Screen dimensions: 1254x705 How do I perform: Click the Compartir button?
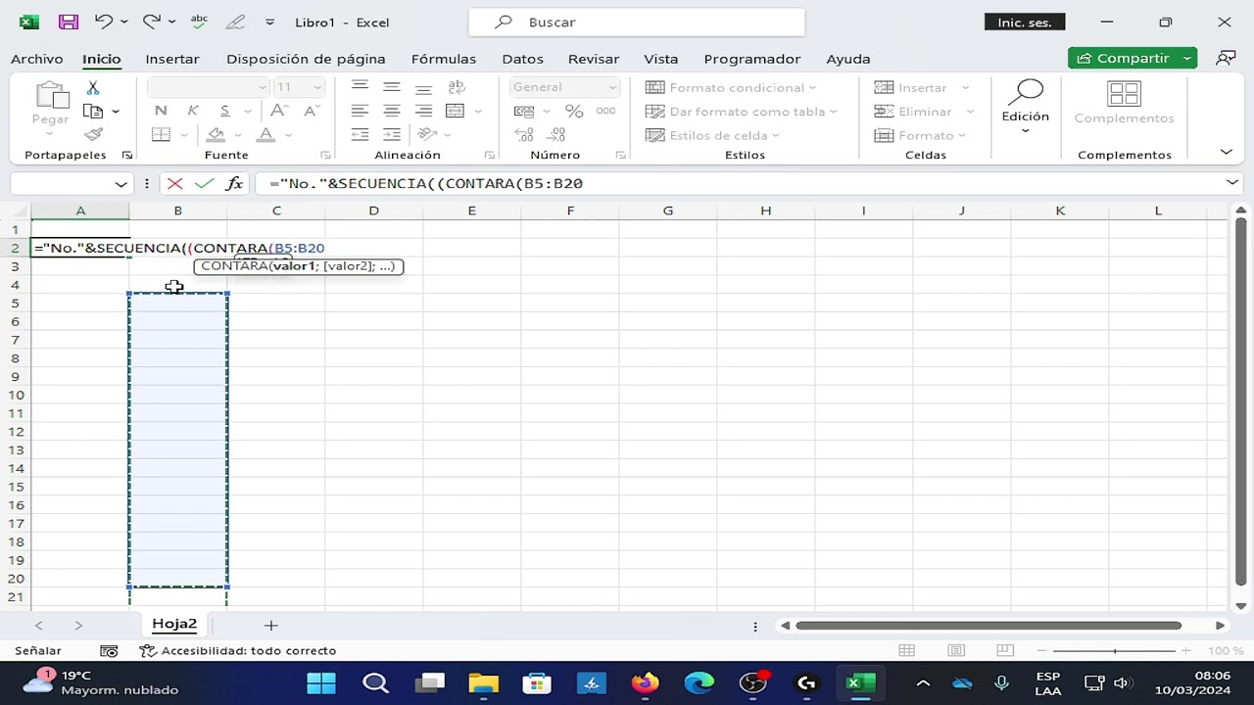(x=1123, y=59)
